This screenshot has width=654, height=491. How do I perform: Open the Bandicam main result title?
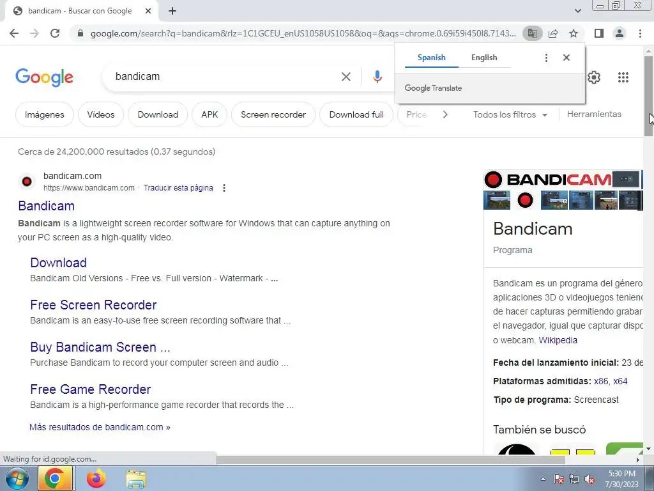pos(46,206)
